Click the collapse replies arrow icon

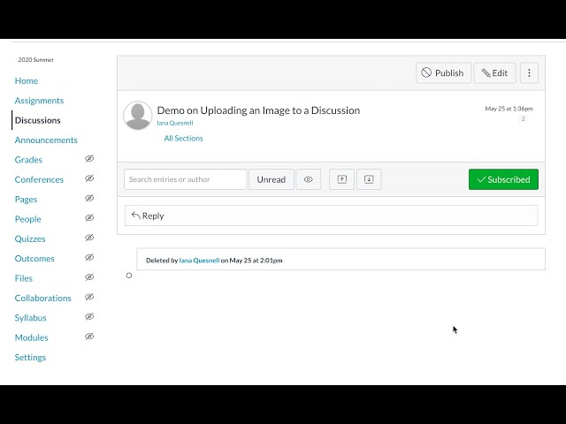pyautogui.click(x=342, y=179)
